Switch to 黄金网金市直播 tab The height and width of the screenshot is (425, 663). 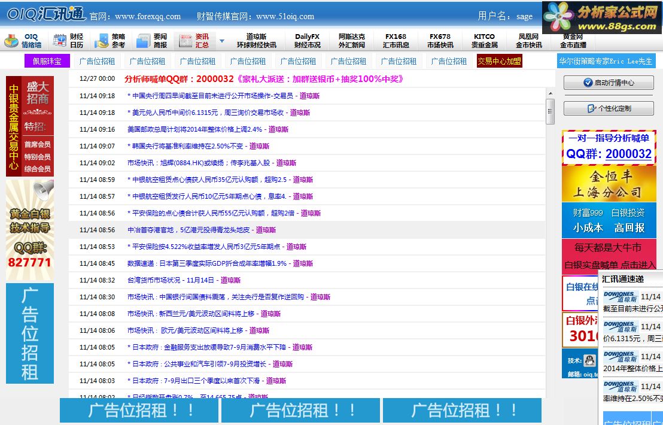(573, 41)
